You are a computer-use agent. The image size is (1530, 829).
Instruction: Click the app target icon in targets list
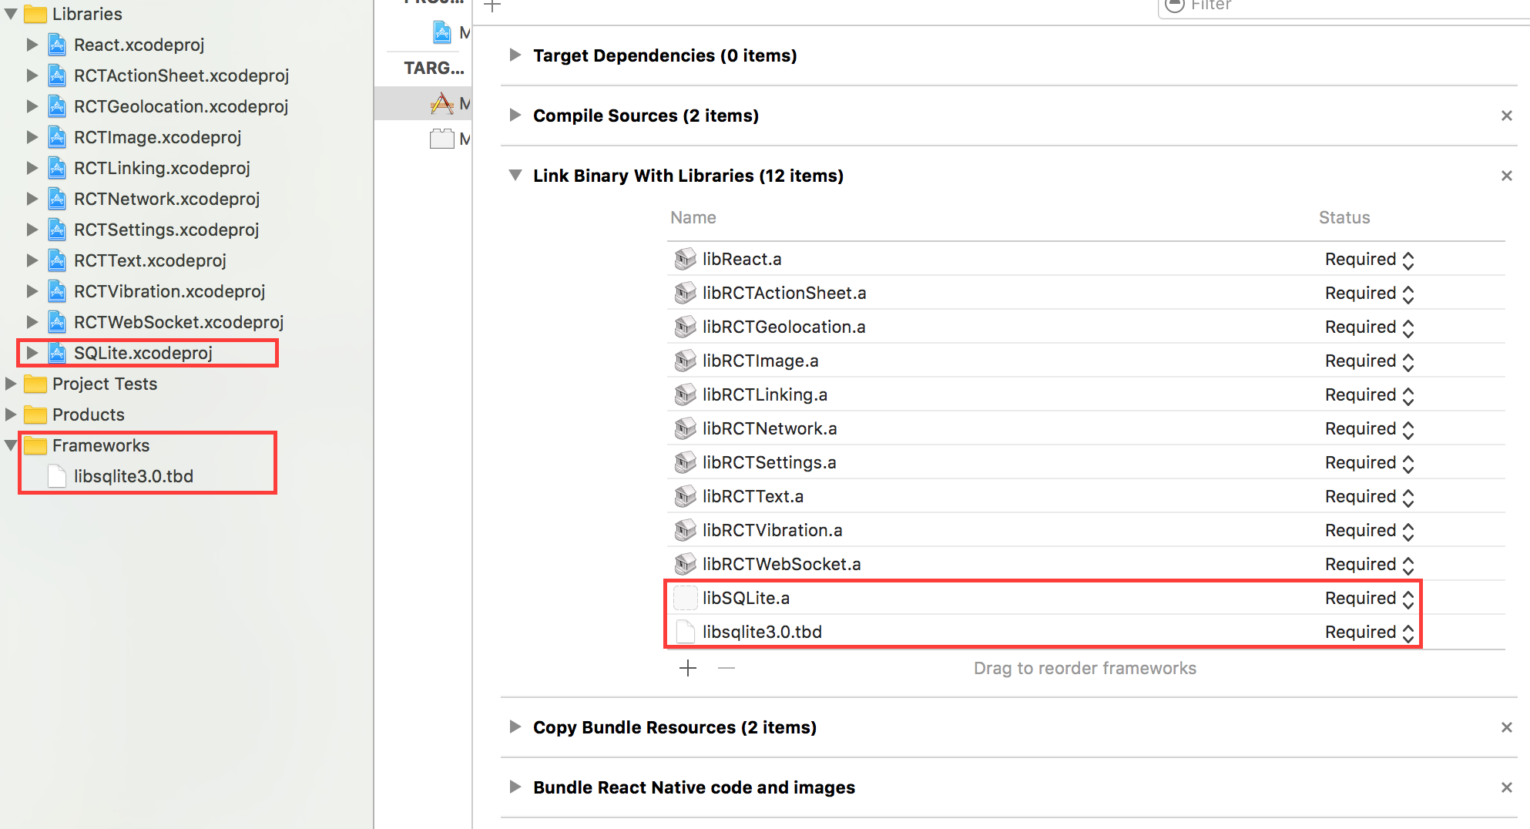(x=442, y=103)
